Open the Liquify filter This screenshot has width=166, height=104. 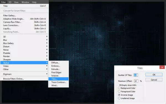click(x=24, y=29)
